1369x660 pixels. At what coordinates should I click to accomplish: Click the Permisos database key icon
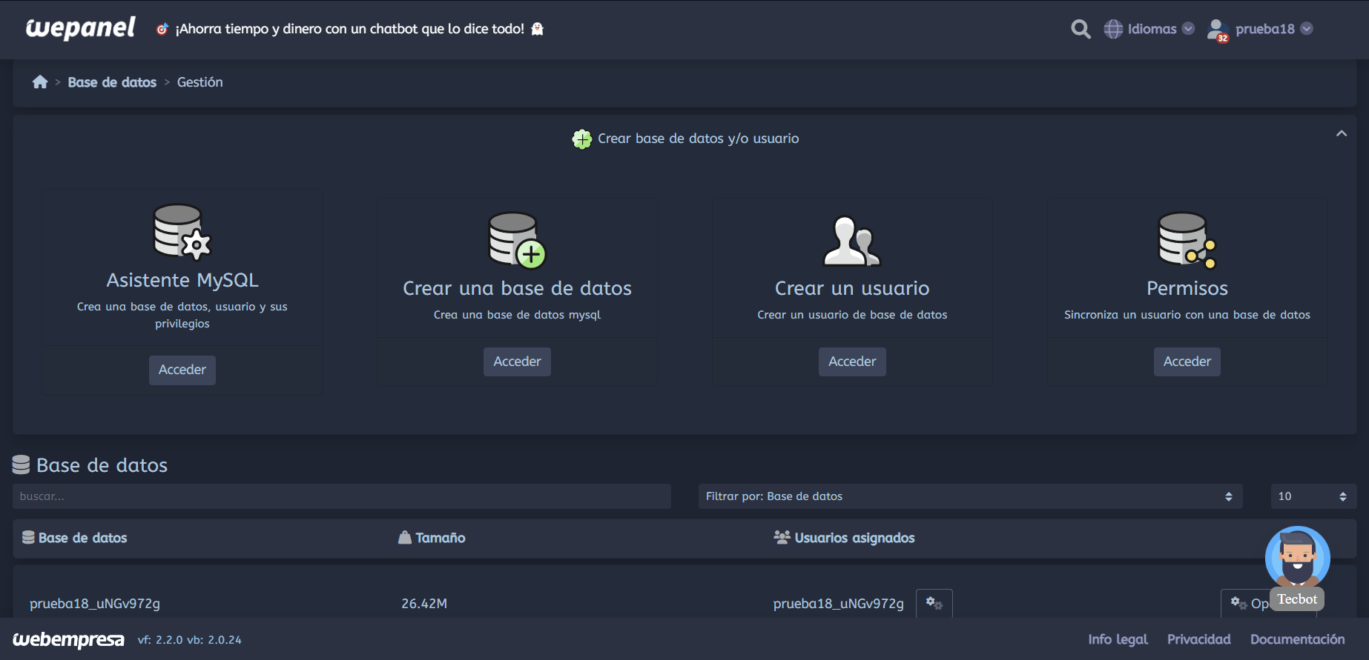[1187, 240]
